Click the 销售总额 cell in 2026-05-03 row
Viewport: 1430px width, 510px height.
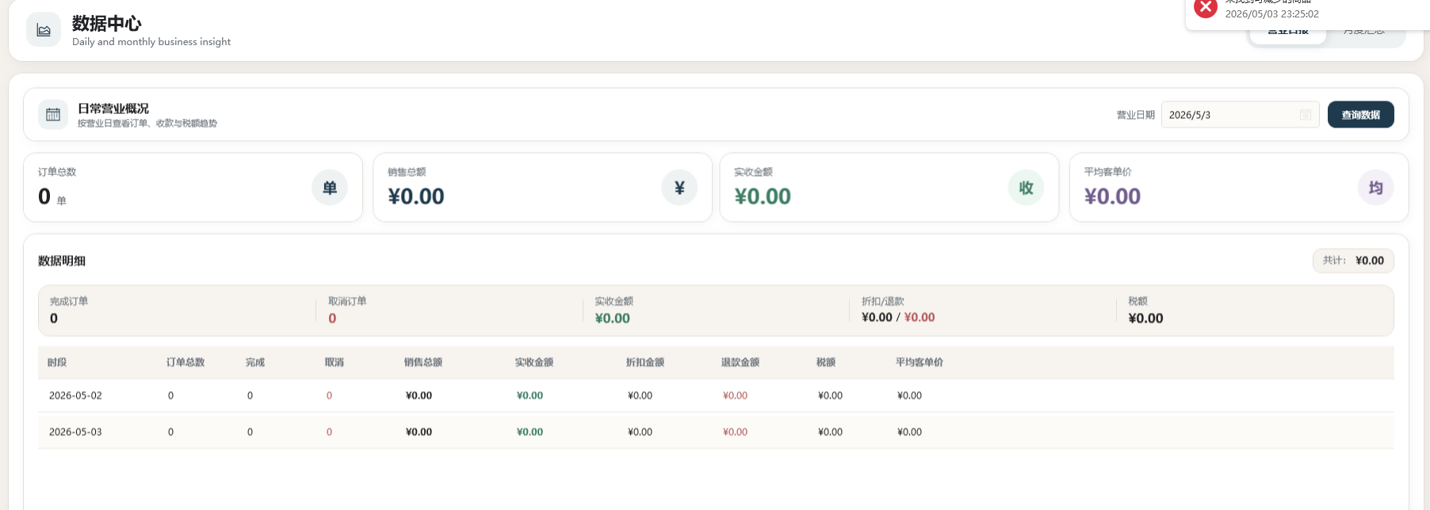pos(419,432)
